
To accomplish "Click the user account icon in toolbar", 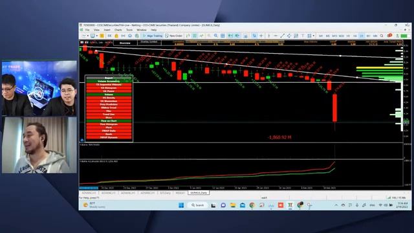I will [397, 36].
